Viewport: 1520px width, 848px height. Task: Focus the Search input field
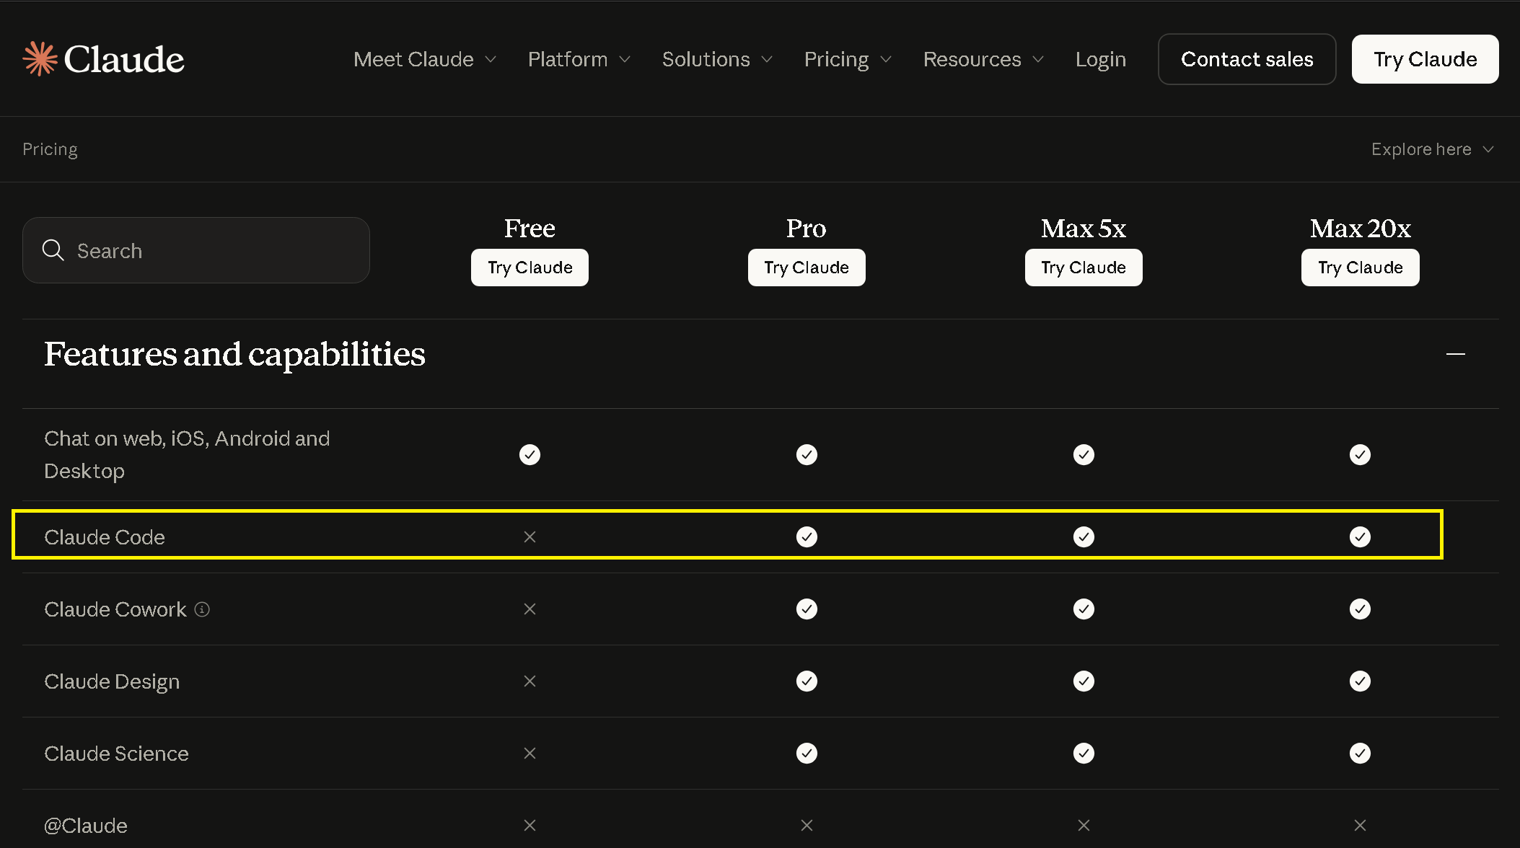click(x=196, y=250)
